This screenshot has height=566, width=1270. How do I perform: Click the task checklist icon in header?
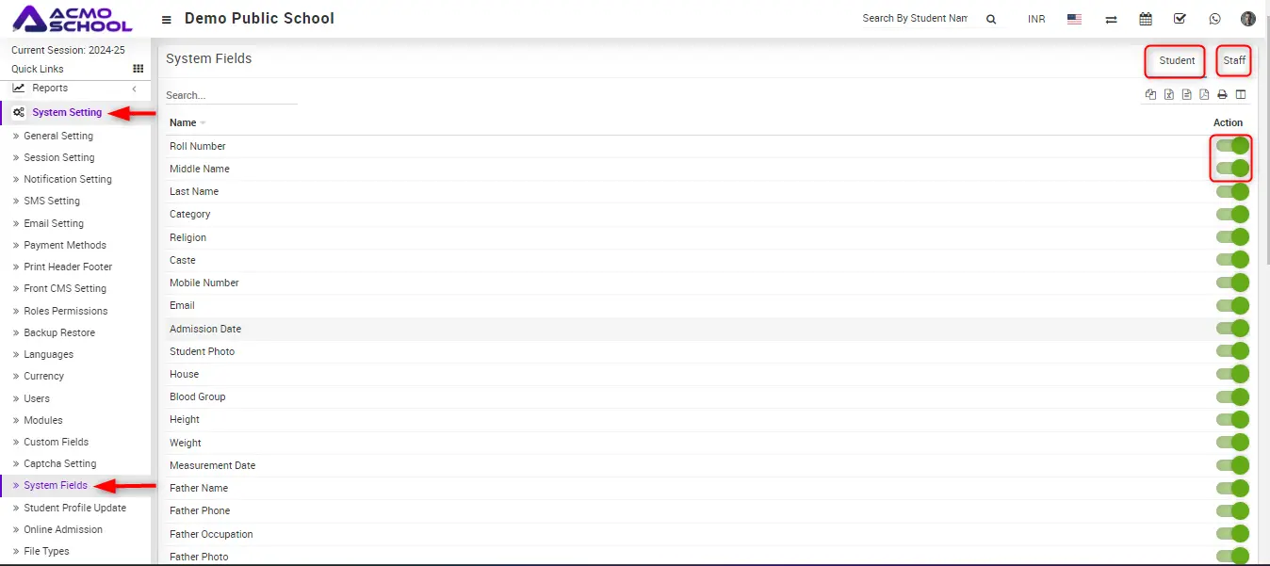1180,19
